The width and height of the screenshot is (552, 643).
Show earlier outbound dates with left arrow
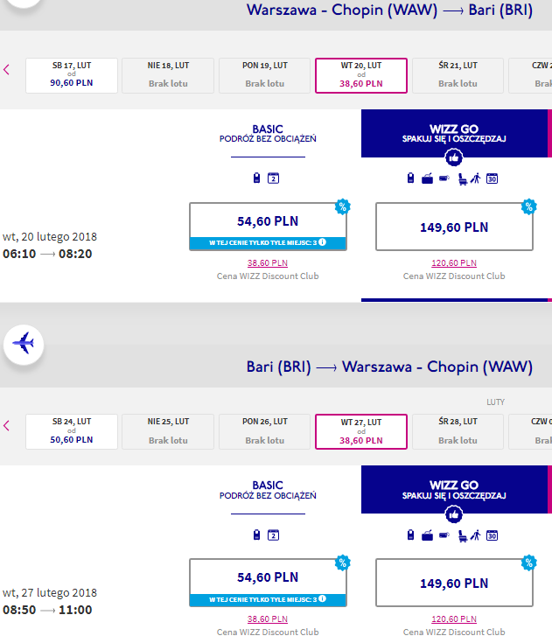(x=6, y=70)
